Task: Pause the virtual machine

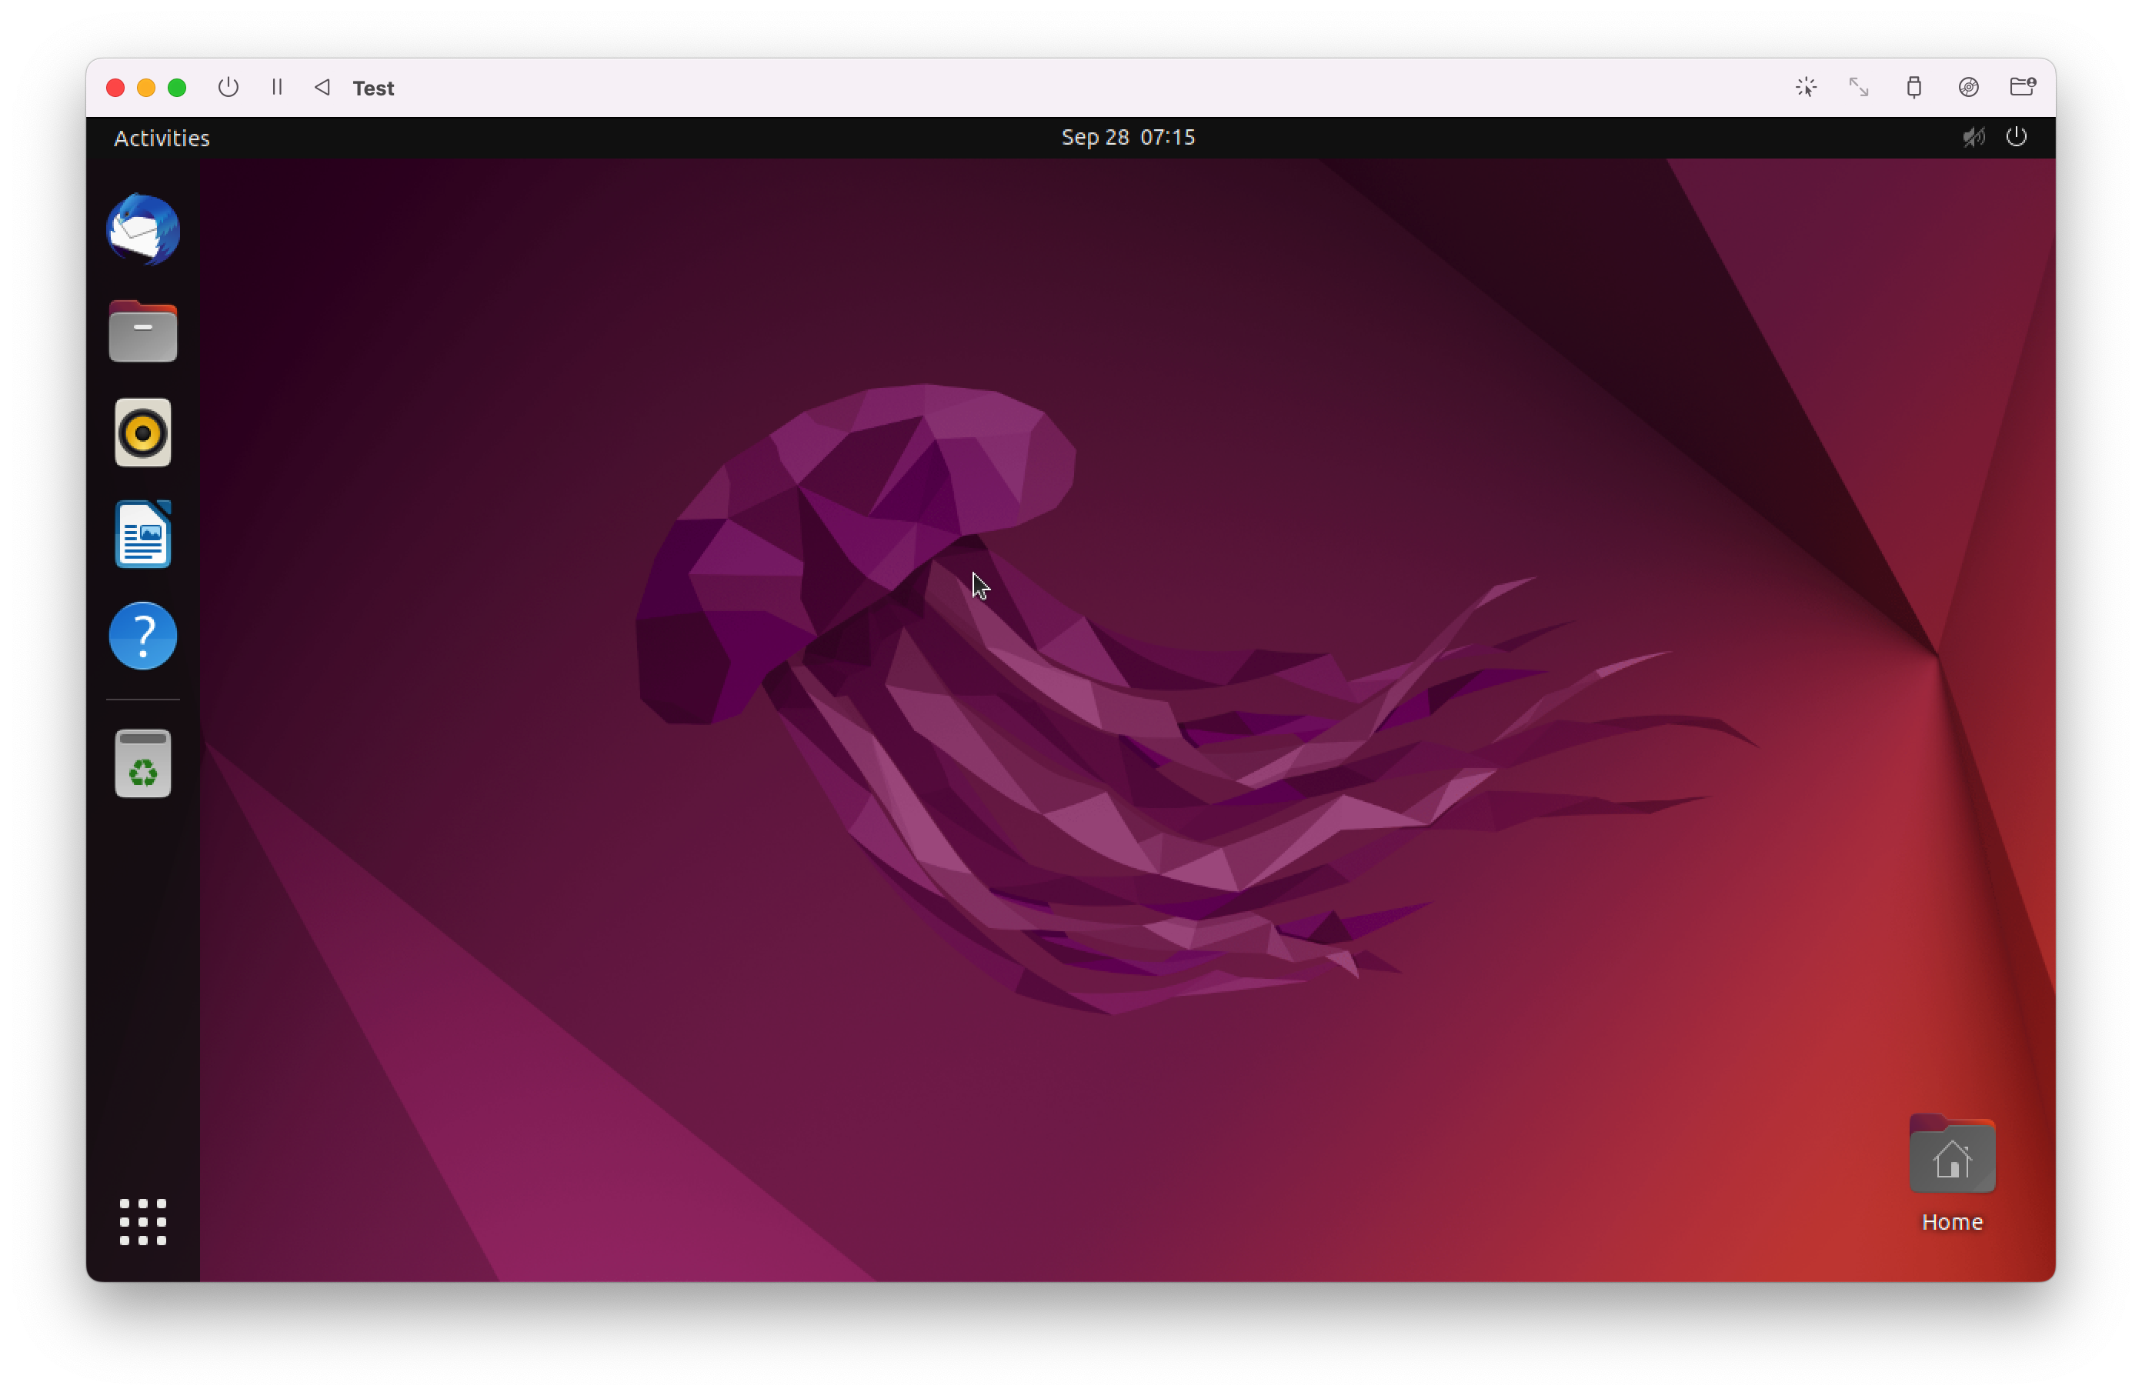Action: (277, 87)
